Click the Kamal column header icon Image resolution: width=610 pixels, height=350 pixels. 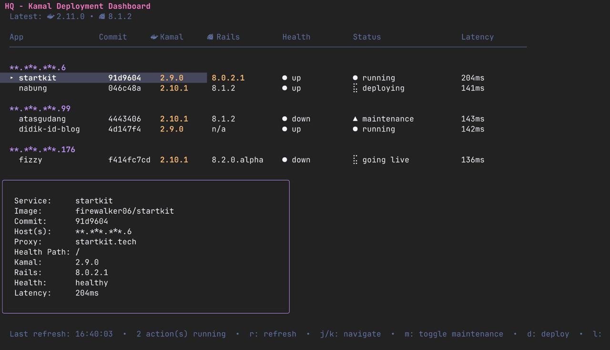(x=154, y=37)
